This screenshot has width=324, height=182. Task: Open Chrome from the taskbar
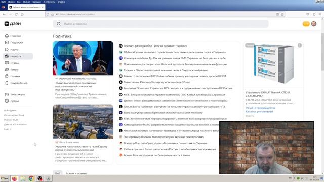(x=31, y=178)
